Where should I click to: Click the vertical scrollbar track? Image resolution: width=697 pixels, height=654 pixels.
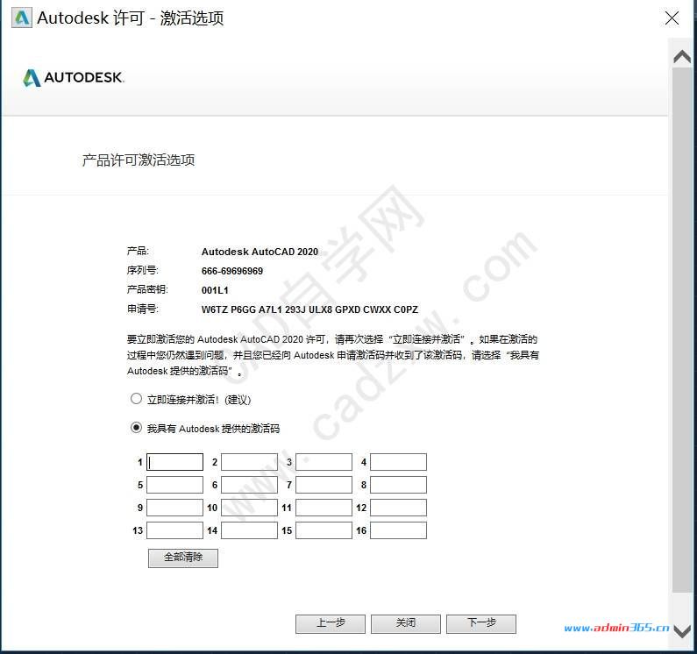click(x=682, y=330)
